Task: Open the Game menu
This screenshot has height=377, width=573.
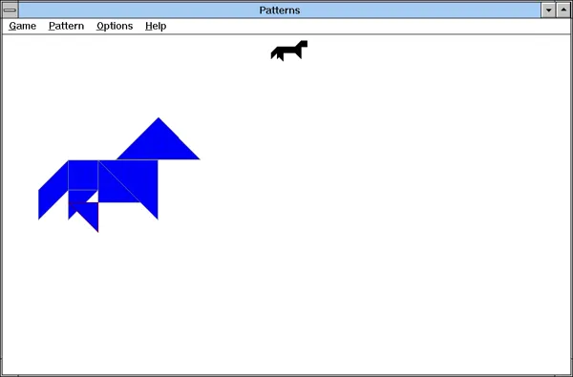Action: 22,26
